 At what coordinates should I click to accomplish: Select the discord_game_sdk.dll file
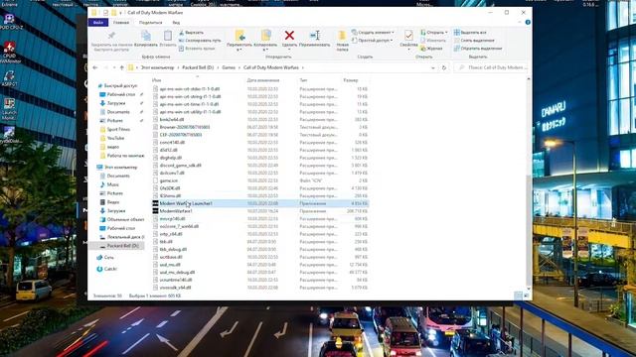click(259, 166)
